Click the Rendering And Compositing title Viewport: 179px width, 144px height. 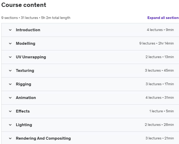(43, 138)
